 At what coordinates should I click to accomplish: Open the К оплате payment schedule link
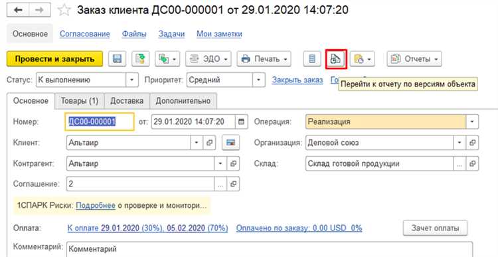pos(147,228)
